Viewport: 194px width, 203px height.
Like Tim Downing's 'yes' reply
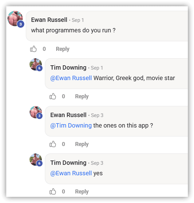53,192
